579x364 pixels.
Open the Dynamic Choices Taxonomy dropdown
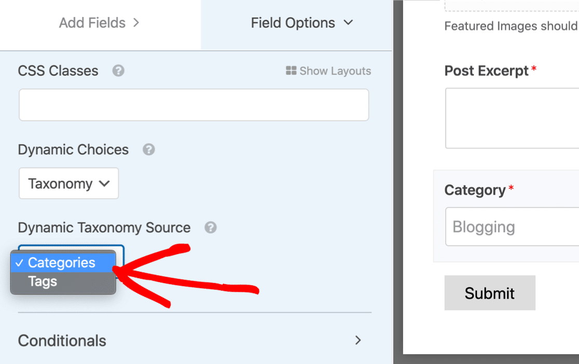68,184
